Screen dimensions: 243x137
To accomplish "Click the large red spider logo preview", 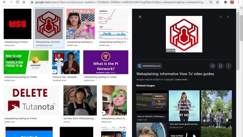I will [x=184, y=34].
